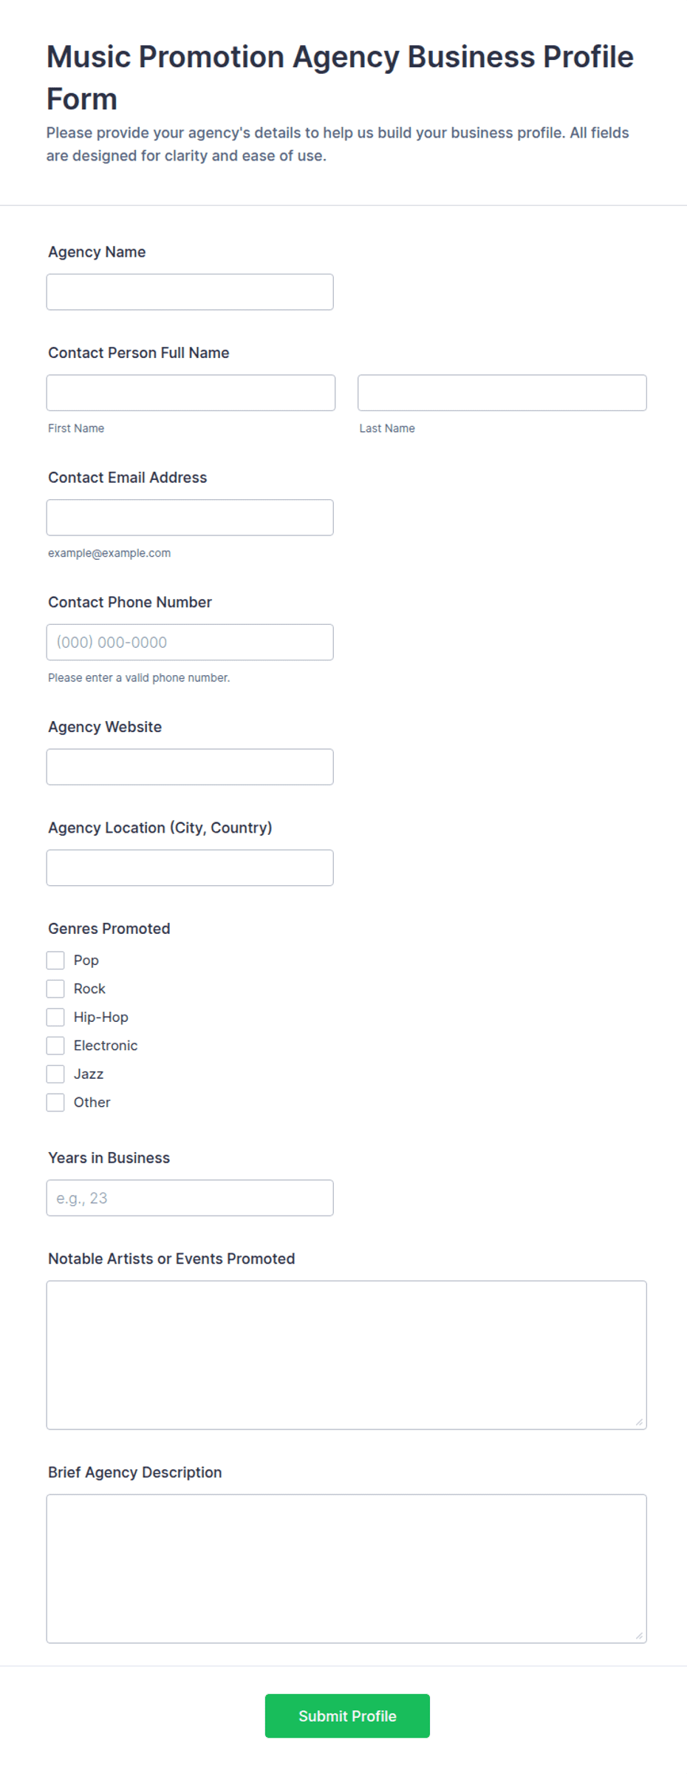Grab the Notable Artists textarea resize handle
The image size is (687, 1774).
[639, 1422]
